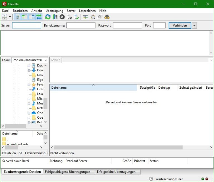This screenshot has width=214, height=182.
Task: Click the disconnect from server icon
Action: (x=69, y=17)
